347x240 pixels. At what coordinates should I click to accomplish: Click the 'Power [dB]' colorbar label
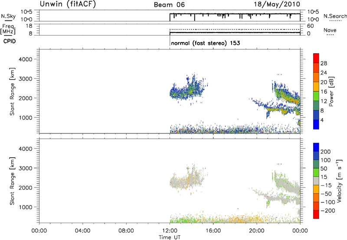coord(331,91)
